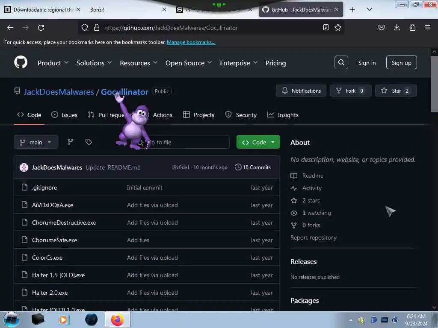Fork the repository with Fork button
This screenshot has height=328, width=438.
[x=351, y=91]
